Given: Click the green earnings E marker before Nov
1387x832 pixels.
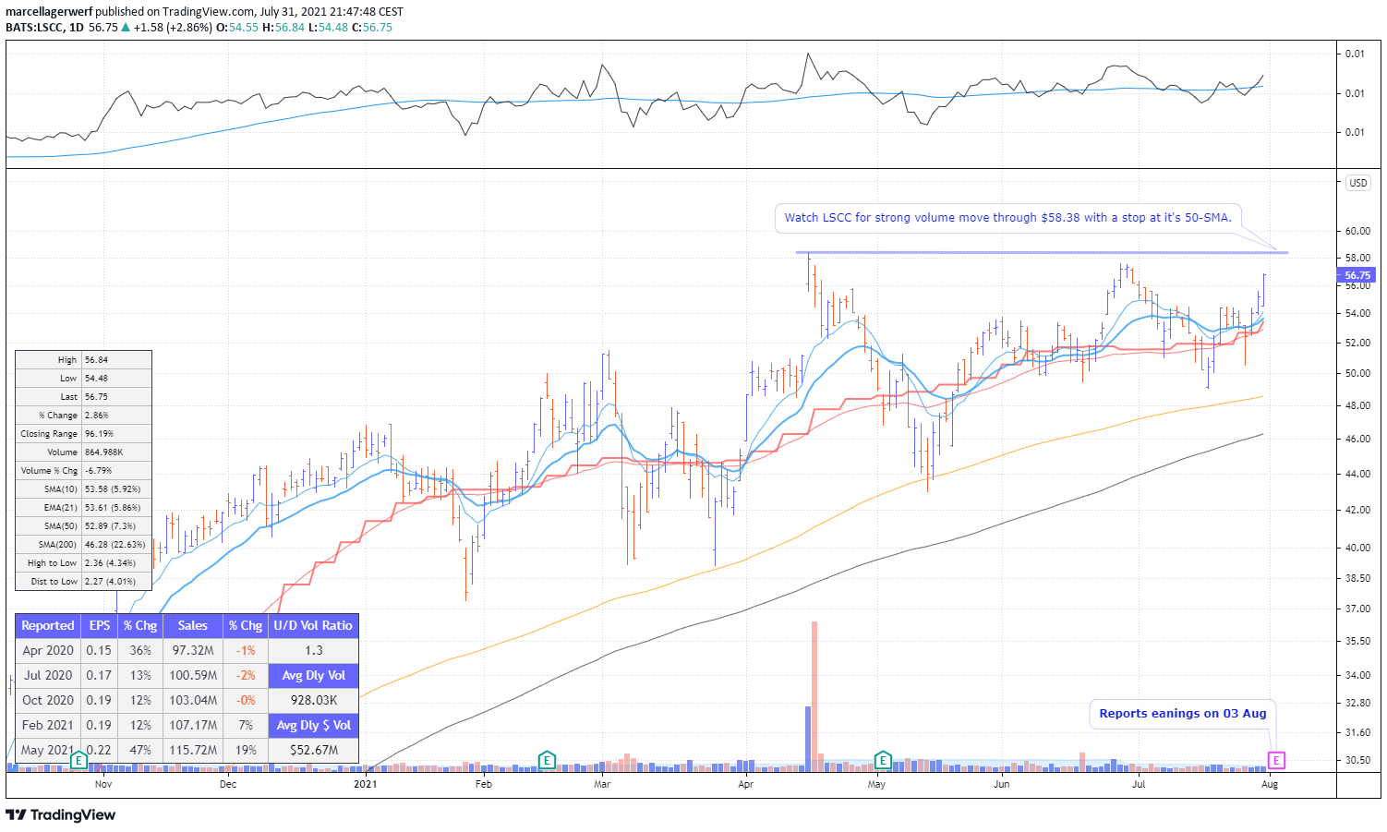Looking at the screenshot, I should 78,760.
